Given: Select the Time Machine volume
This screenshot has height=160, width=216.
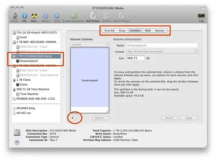Looking at the screenshot, I should click(36, 94).
